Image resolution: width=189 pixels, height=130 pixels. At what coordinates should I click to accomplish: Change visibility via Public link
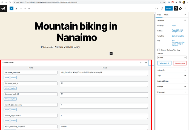tap(174, 26)
